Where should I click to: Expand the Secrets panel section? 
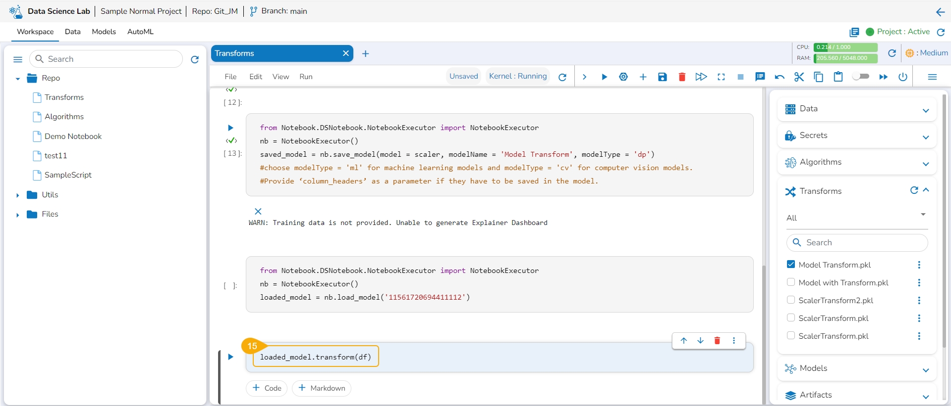(925, 137)
